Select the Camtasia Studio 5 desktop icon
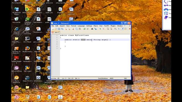The image size is (182, 102). (x=27, y=21)
